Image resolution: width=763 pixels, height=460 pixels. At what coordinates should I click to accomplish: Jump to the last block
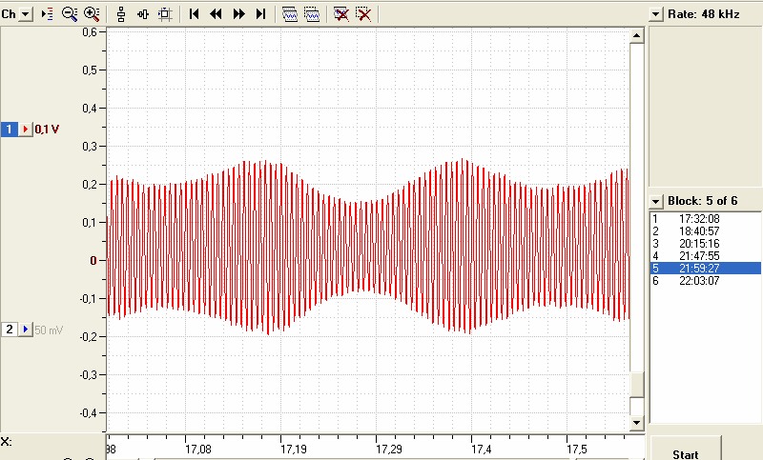[x=260, y=14]
